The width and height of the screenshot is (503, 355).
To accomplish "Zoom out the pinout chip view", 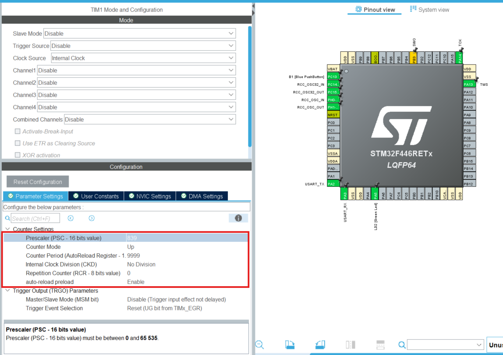I will (259, 345).
